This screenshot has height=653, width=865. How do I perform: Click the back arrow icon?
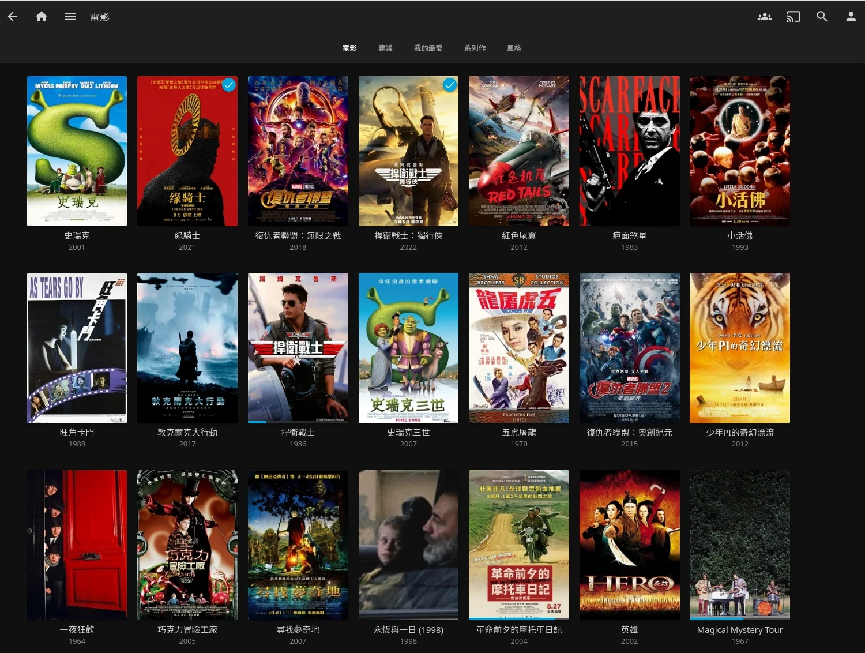[13, 17]
